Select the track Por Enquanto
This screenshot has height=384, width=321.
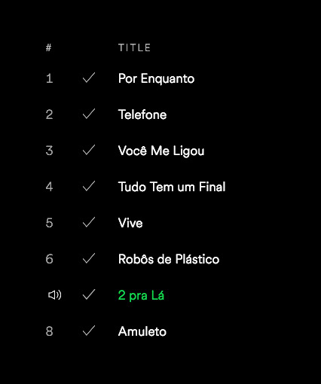click(x=156, y=79)
